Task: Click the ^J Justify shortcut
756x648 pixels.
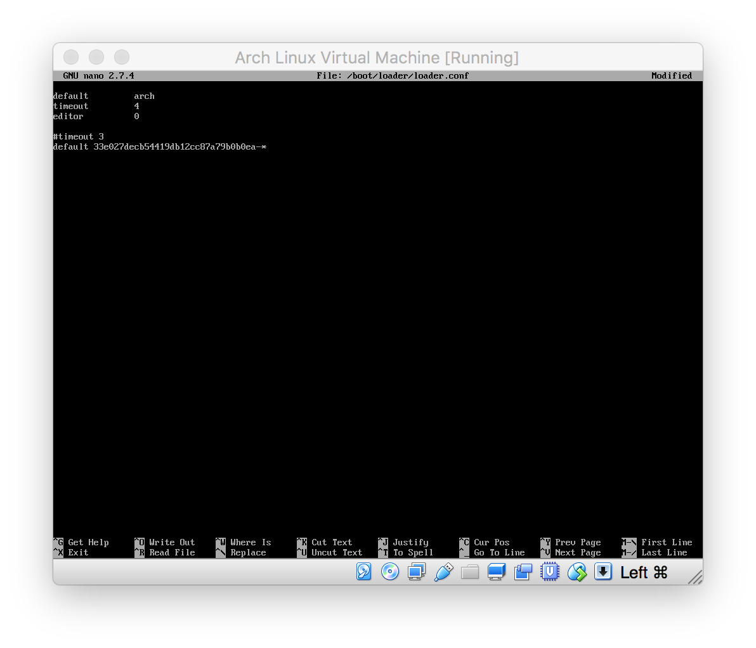Action: click(x=403, y=542)
